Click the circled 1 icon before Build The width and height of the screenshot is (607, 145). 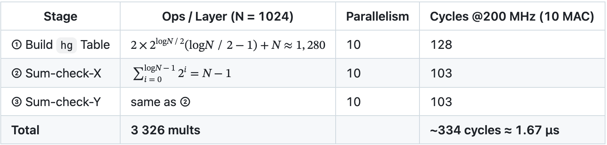coord(16,45)
